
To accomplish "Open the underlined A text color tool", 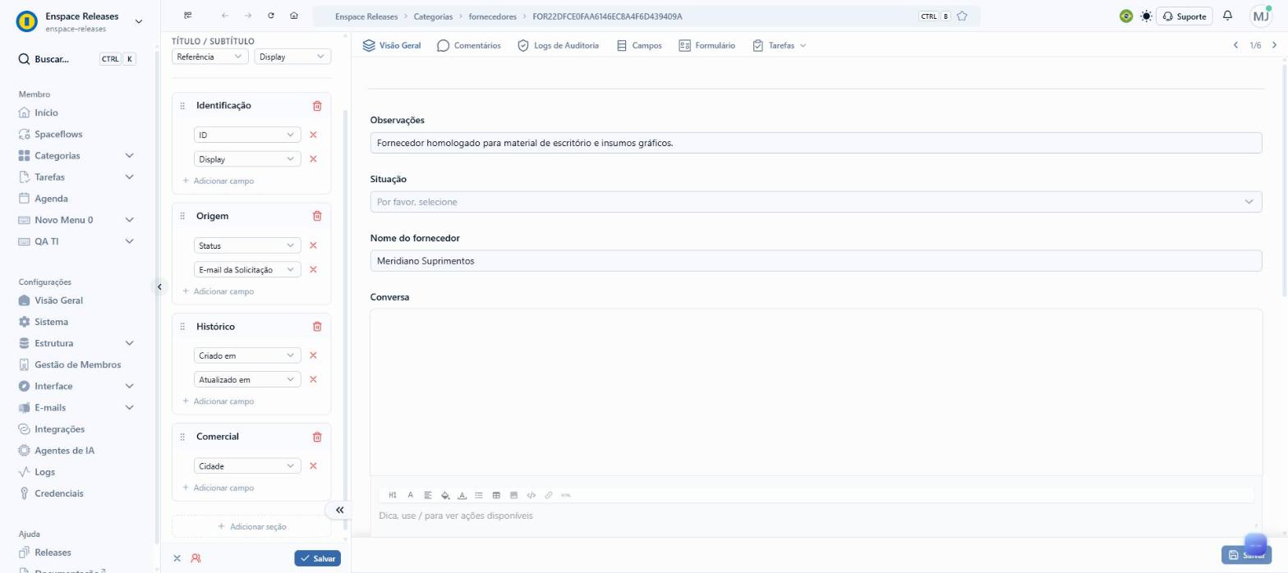I will click(x=462, y=495).
